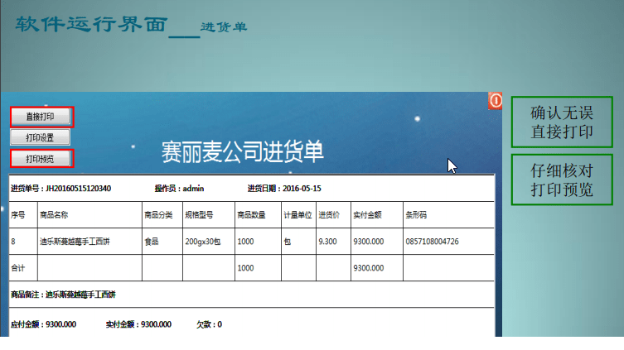Click 欠款：0 text
This screenshot has height=350, width=624.
click(209, 324)
